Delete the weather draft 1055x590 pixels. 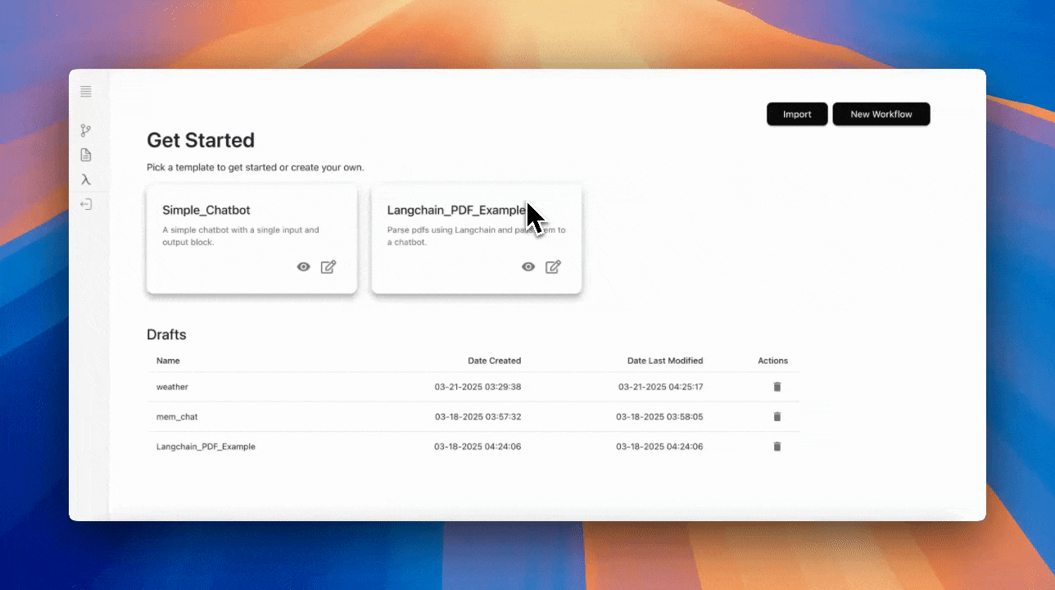click(777, 387)
